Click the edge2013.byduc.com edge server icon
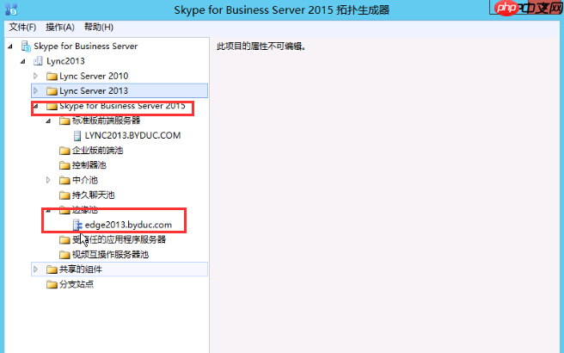 coord(77,225)
